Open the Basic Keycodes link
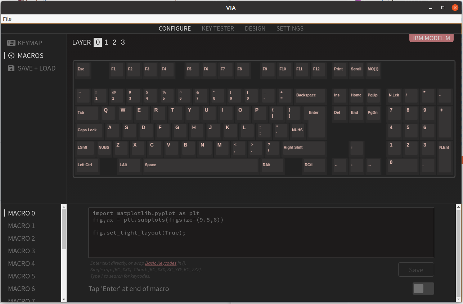463x304 pixels. pyautogui.click(x=161, y=263)
